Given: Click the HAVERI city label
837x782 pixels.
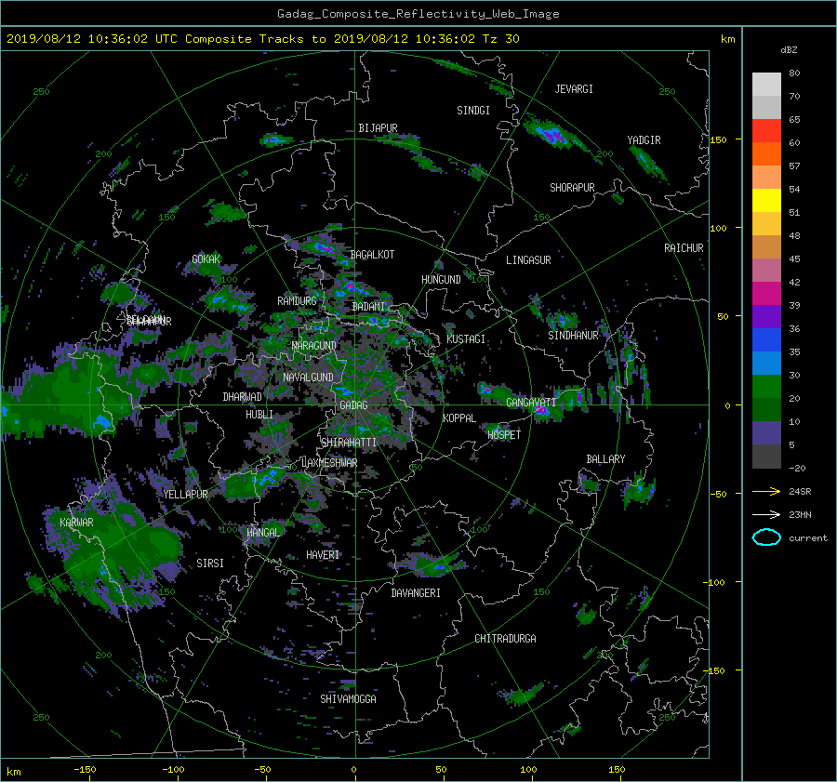Looking at the screenshot, I should point(323,554).
